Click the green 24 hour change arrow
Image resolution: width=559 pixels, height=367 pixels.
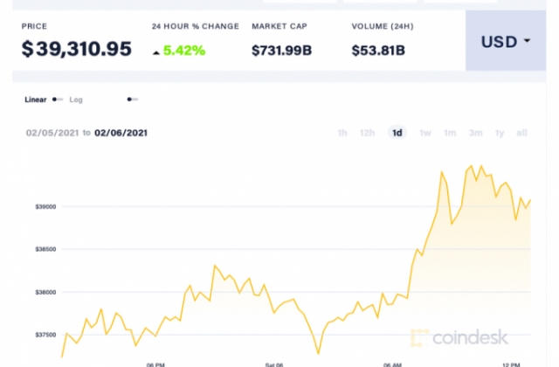pos(155,52)
